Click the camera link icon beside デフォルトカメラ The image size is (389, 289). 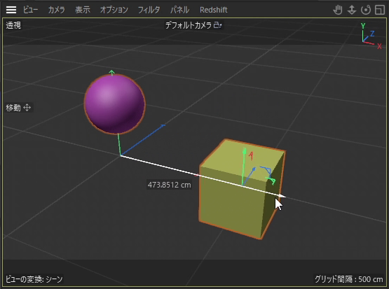click(x=217, y=25)
